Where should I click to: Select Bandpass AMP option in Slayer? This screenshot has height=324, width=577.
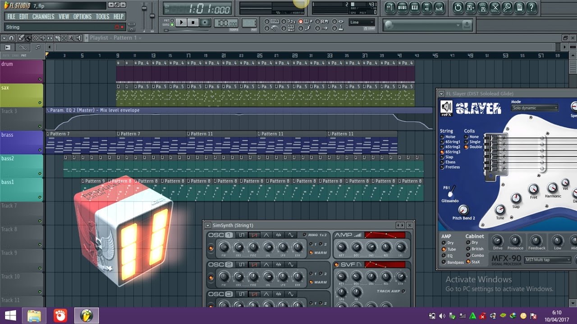click(x=444, y=262)
